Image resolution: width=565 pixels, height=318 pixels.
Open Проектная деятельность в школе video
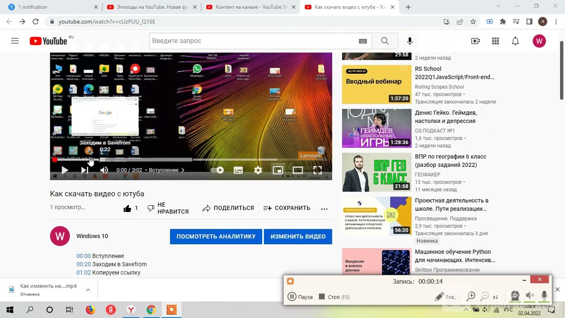tap(452, 204)
